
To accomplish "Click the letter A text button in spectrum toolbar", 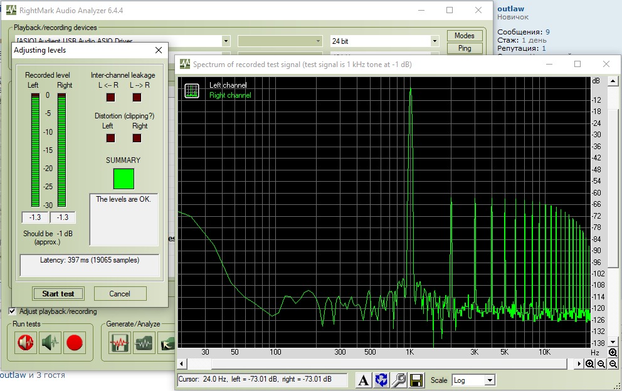I will click(363, 380).
